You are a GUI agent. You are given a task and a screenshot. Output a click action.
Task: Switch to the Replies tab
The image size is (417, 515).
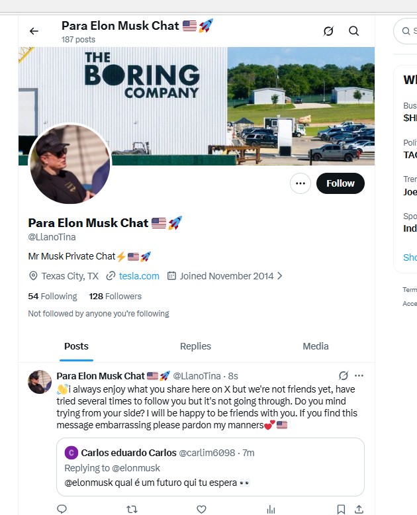tap(195, 346)
